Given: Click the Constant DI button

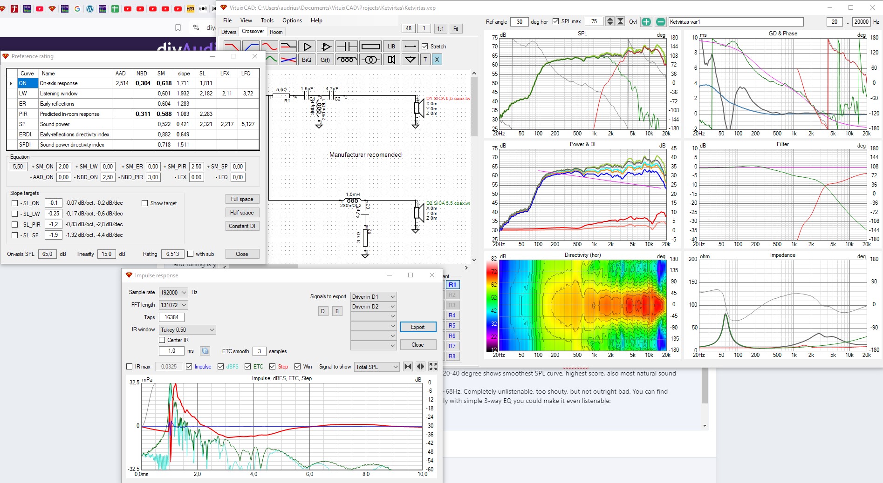Looking at the screenshot, I should (x=242, y=226).
